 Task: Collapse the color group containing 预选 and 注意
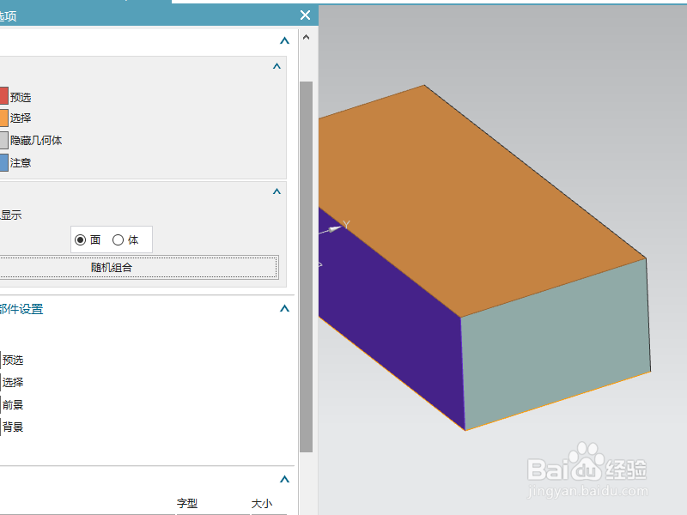point(277,66)
